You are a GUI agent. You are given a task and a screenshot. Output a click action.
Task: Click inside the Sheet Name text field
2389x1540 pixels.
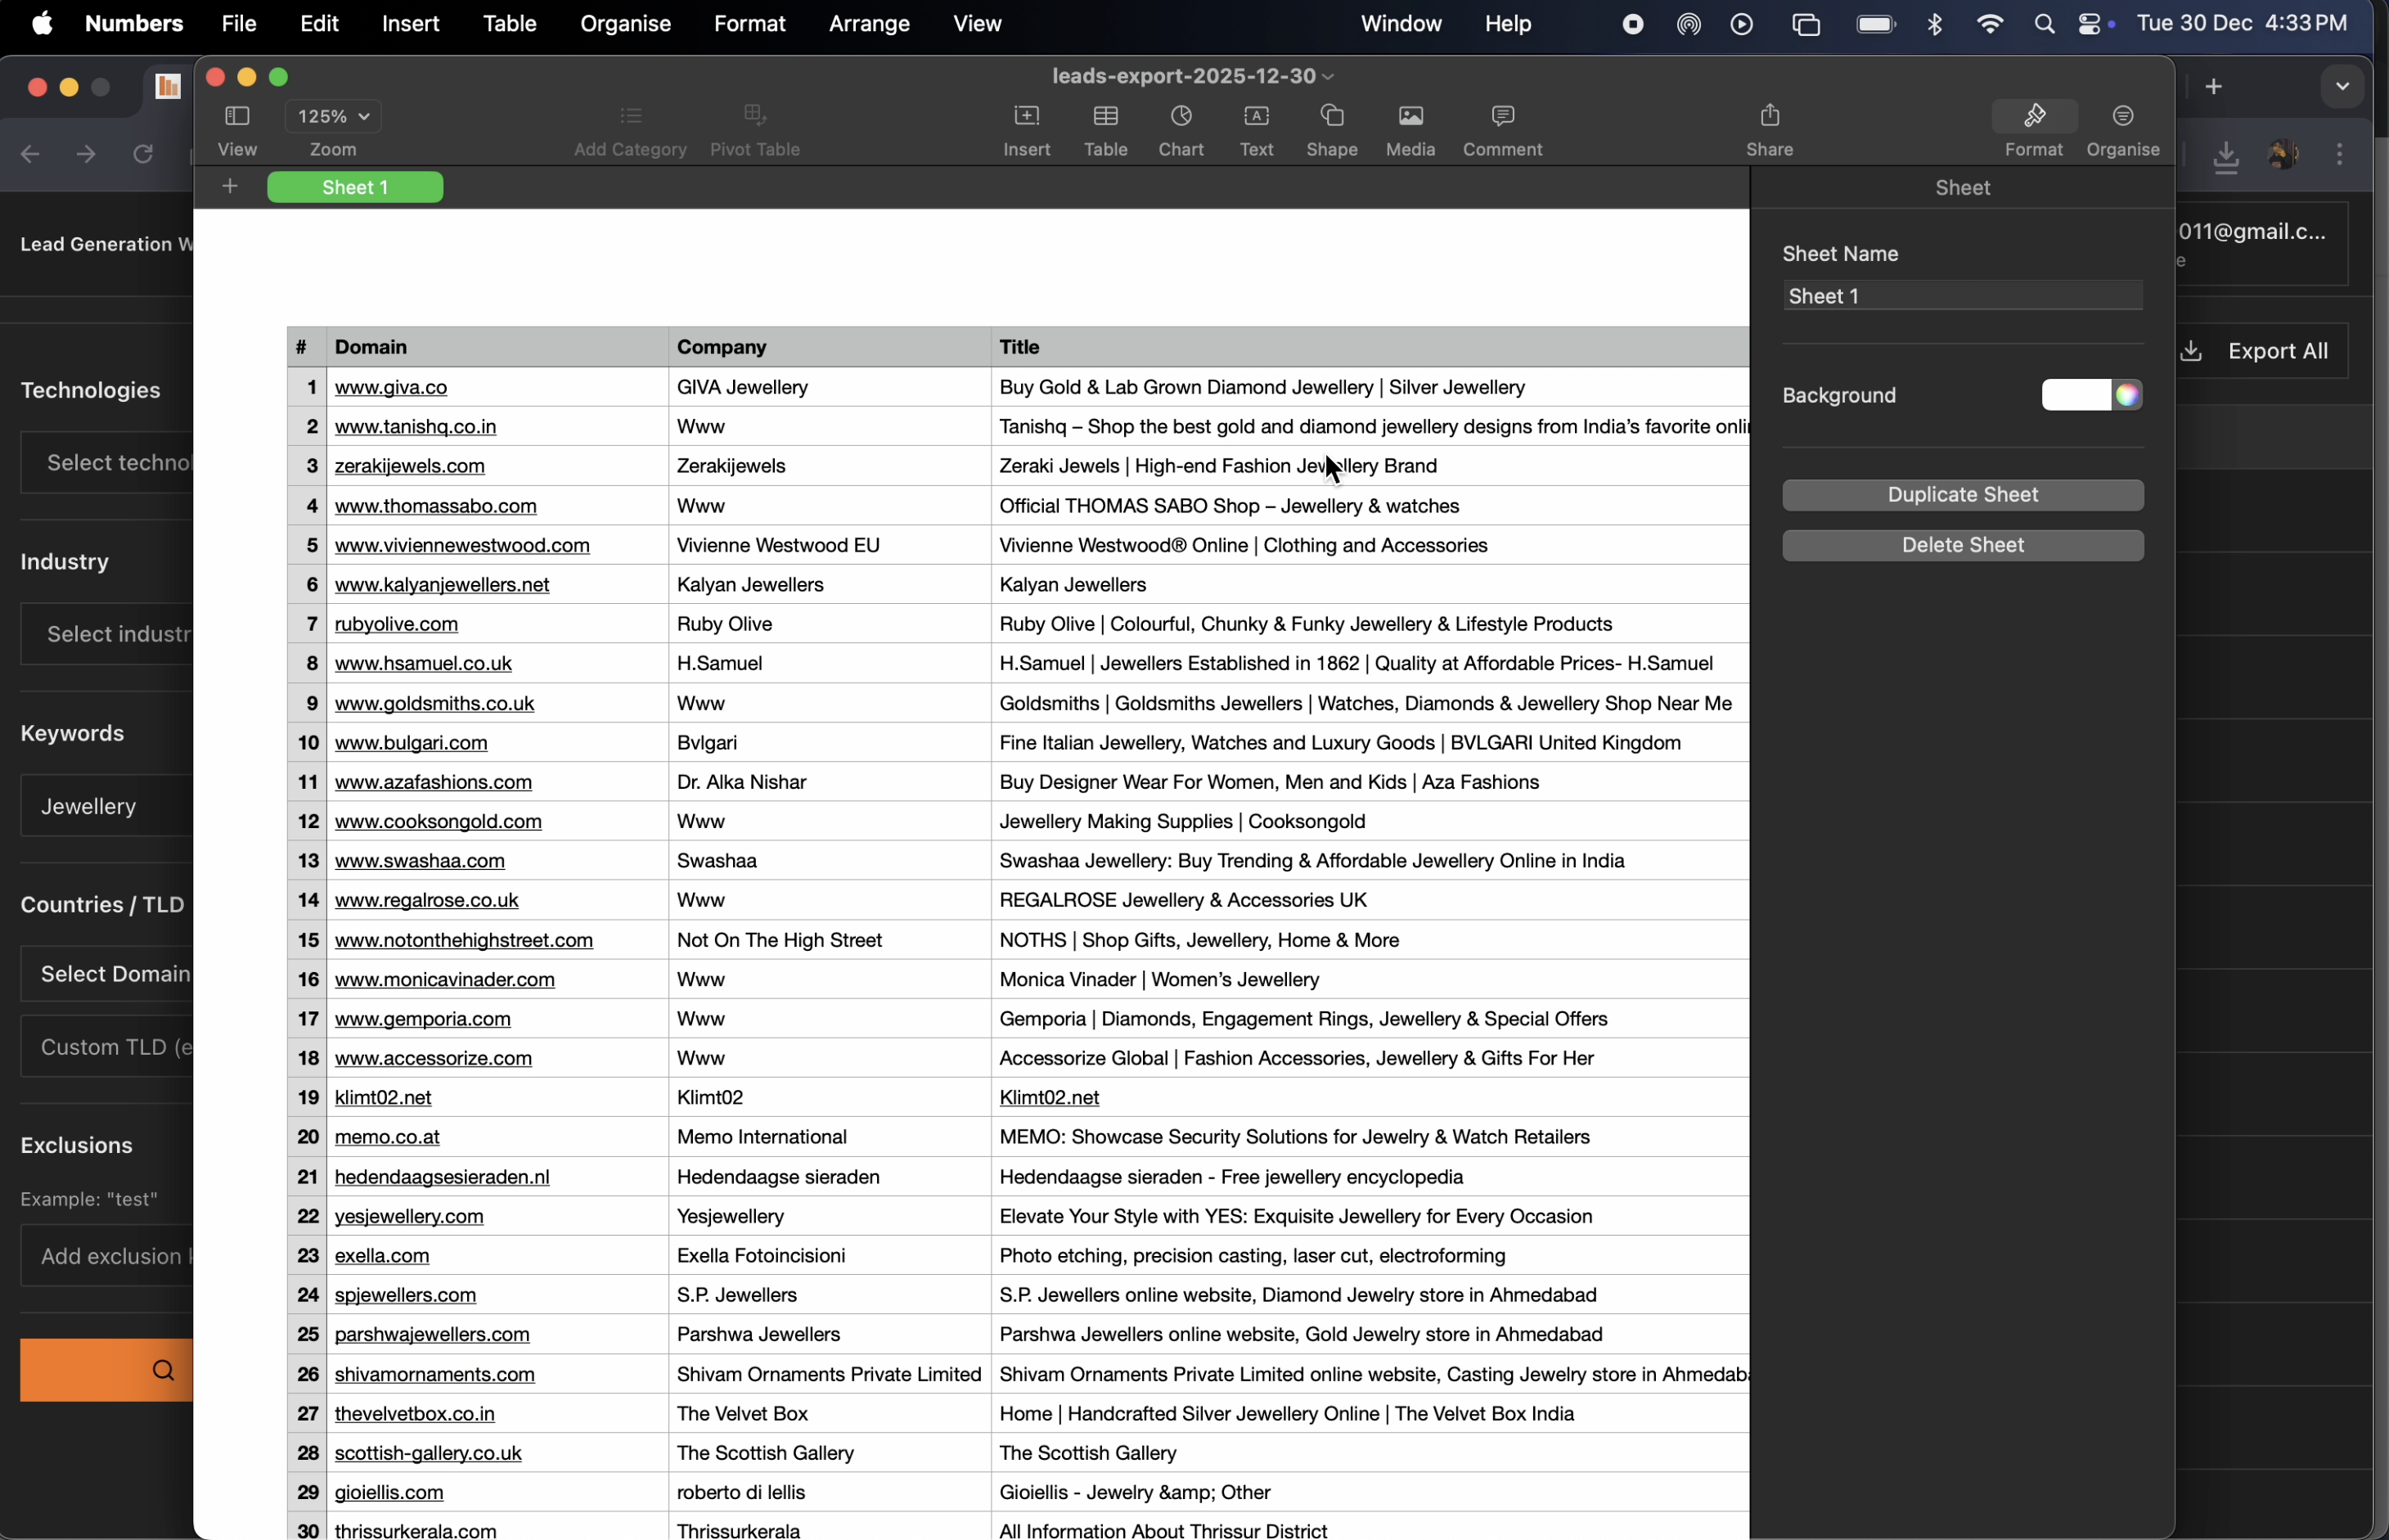tap(1960, 295)
